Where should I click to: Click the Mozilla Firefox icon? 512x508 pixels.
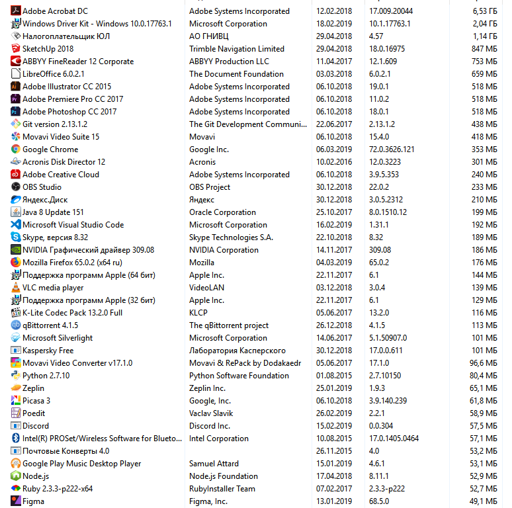coord(16,263)
